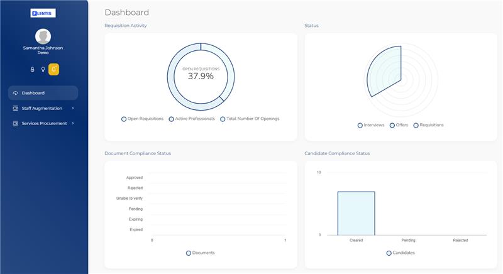Click the Cleared bar in the compliance chart

click(x=356, y=213)
